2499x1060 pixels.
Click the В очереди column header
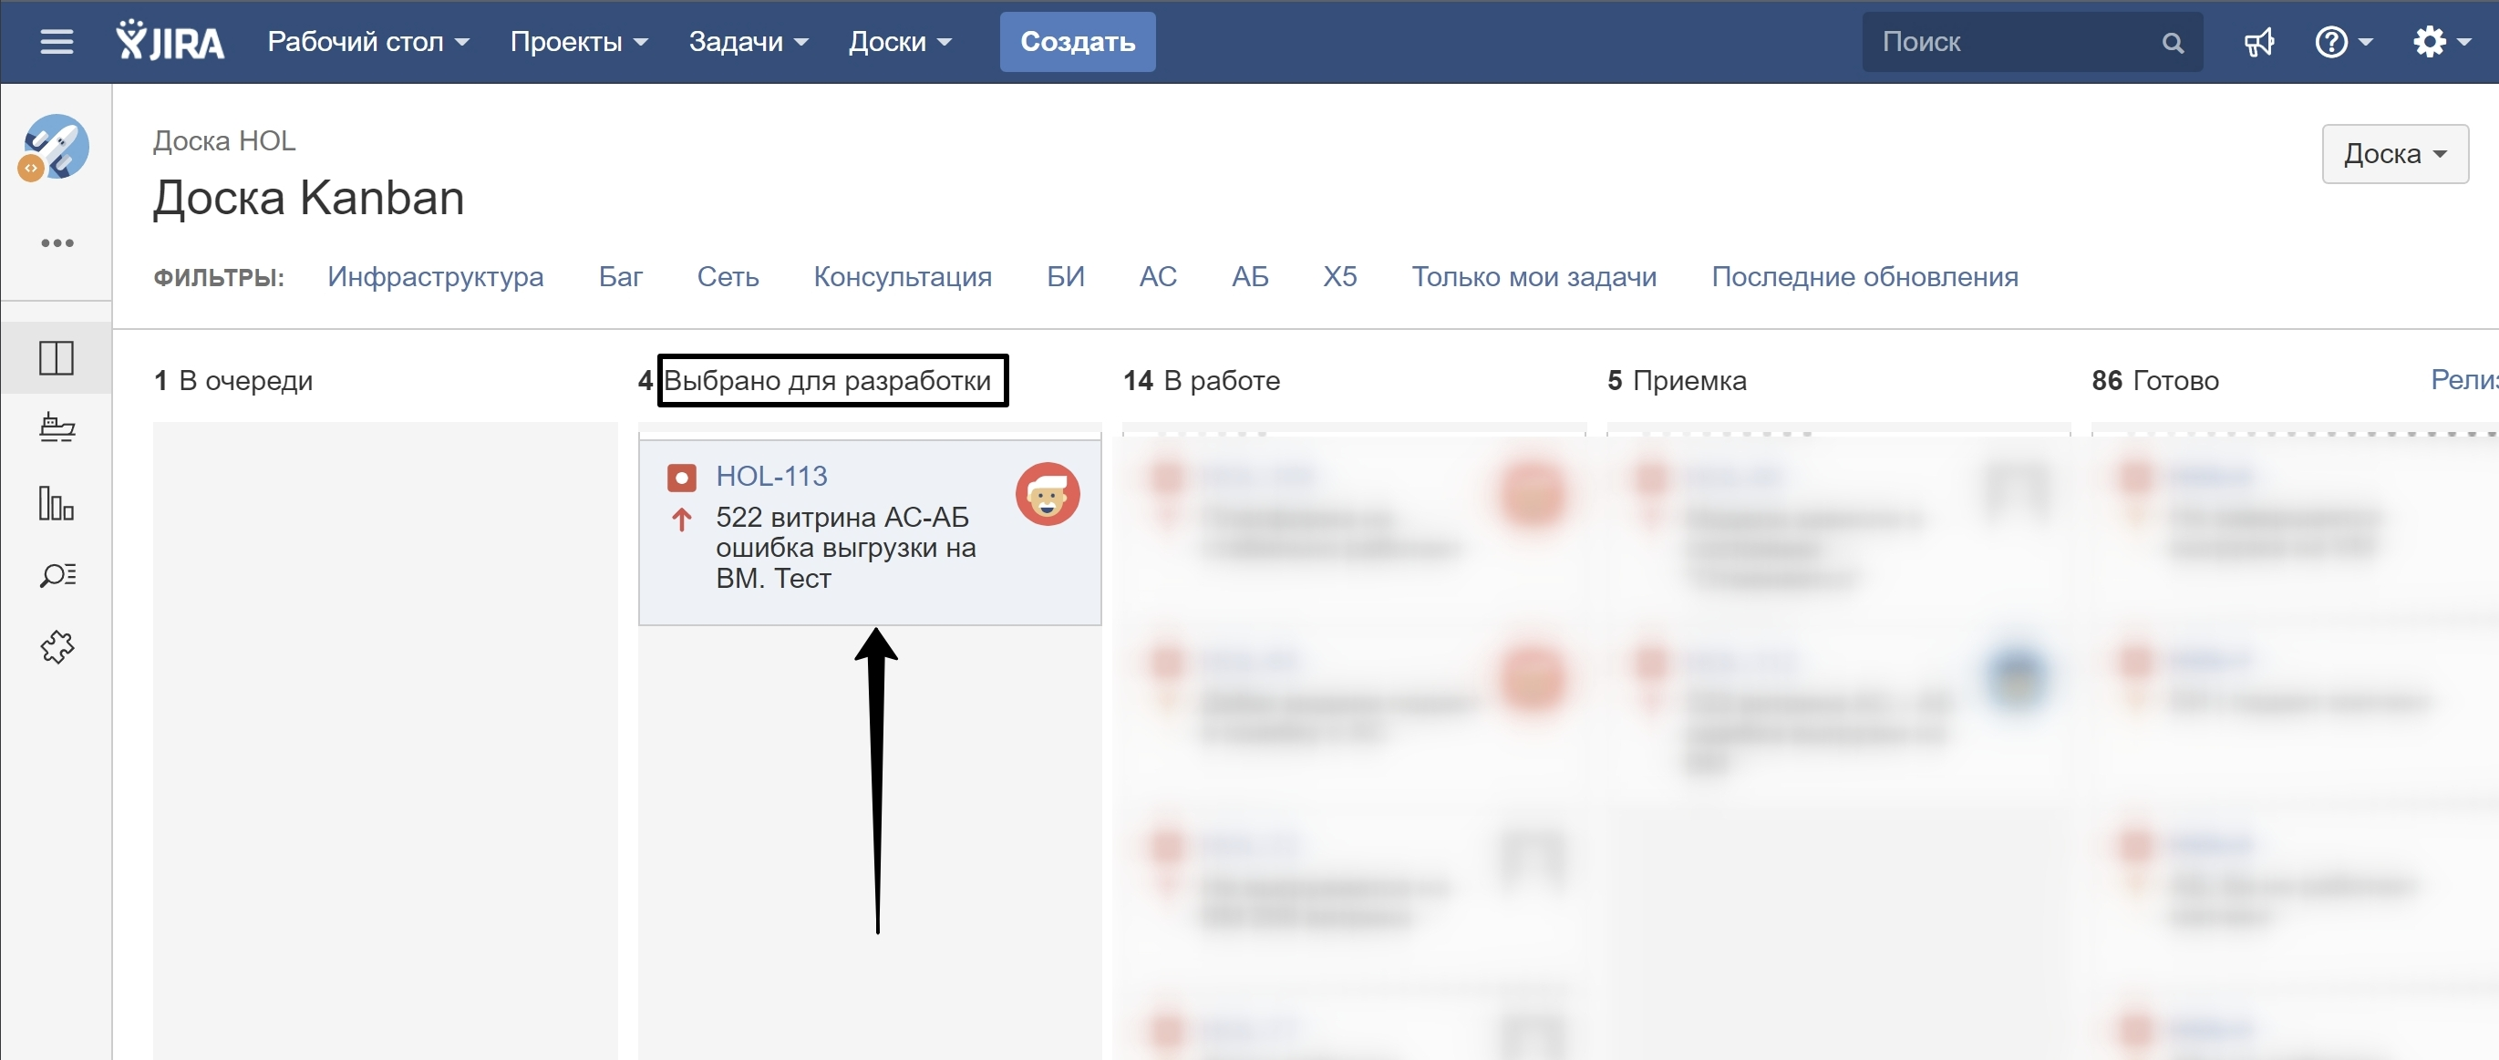(x=245, y=380)
